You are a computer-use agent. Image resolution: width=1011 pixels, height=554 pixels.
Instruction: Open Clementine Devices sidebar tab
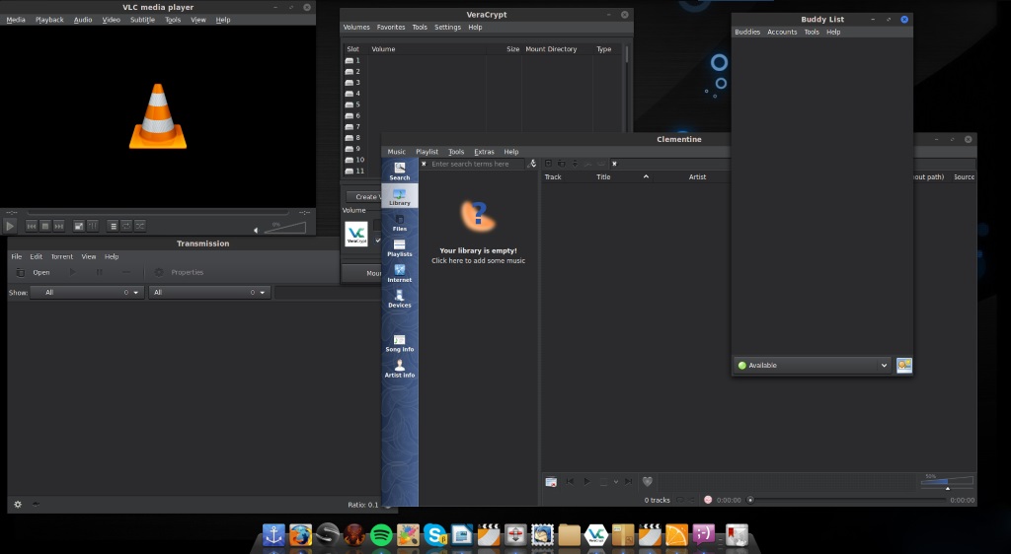[x=399, y=299]
